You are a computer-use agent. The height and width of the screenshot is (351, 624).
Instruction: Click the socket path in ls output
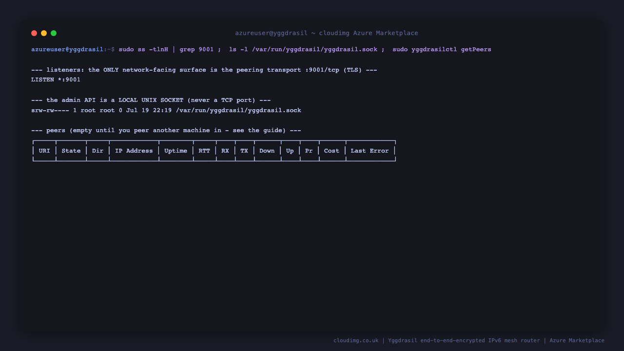point(238,110)
